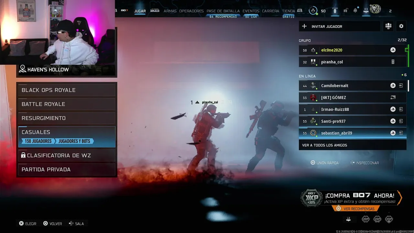Click the last 2XP token icon
Image resolution: width=414 pixels, height=233 pixels.
pyautogui.click(x=389, y=219)
